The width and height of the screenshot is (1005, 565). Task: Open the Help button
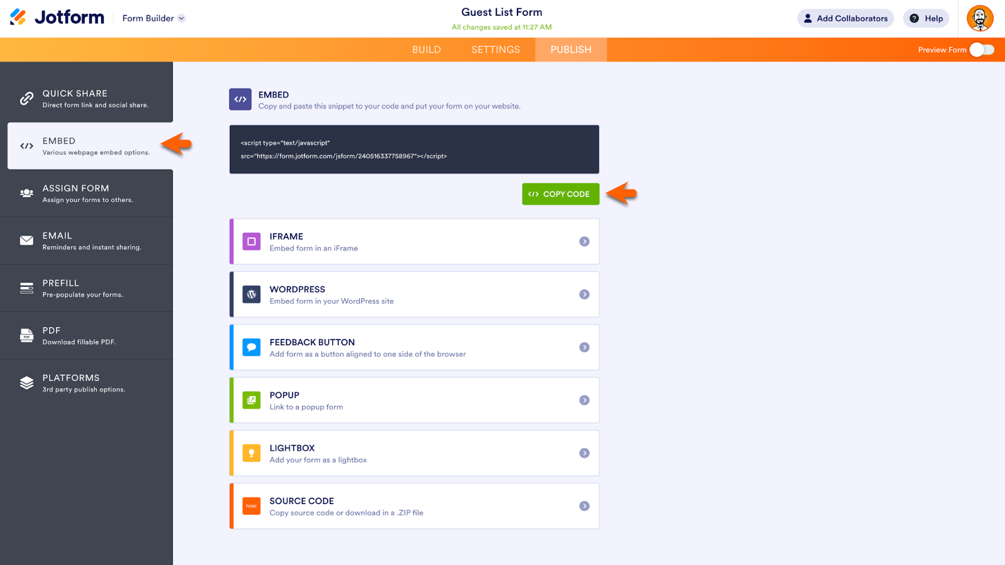(x=926, y=18)
